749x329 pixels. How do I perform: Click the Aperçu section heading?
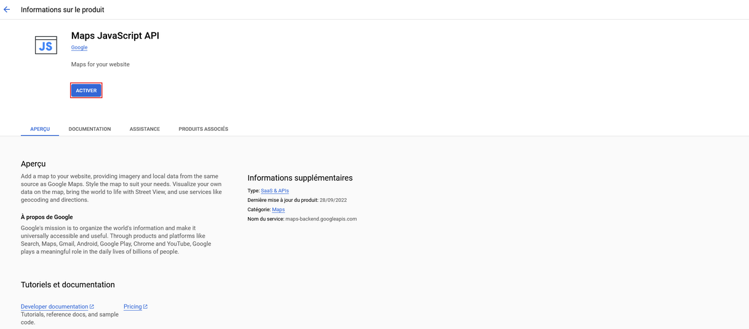pos(33,164)
